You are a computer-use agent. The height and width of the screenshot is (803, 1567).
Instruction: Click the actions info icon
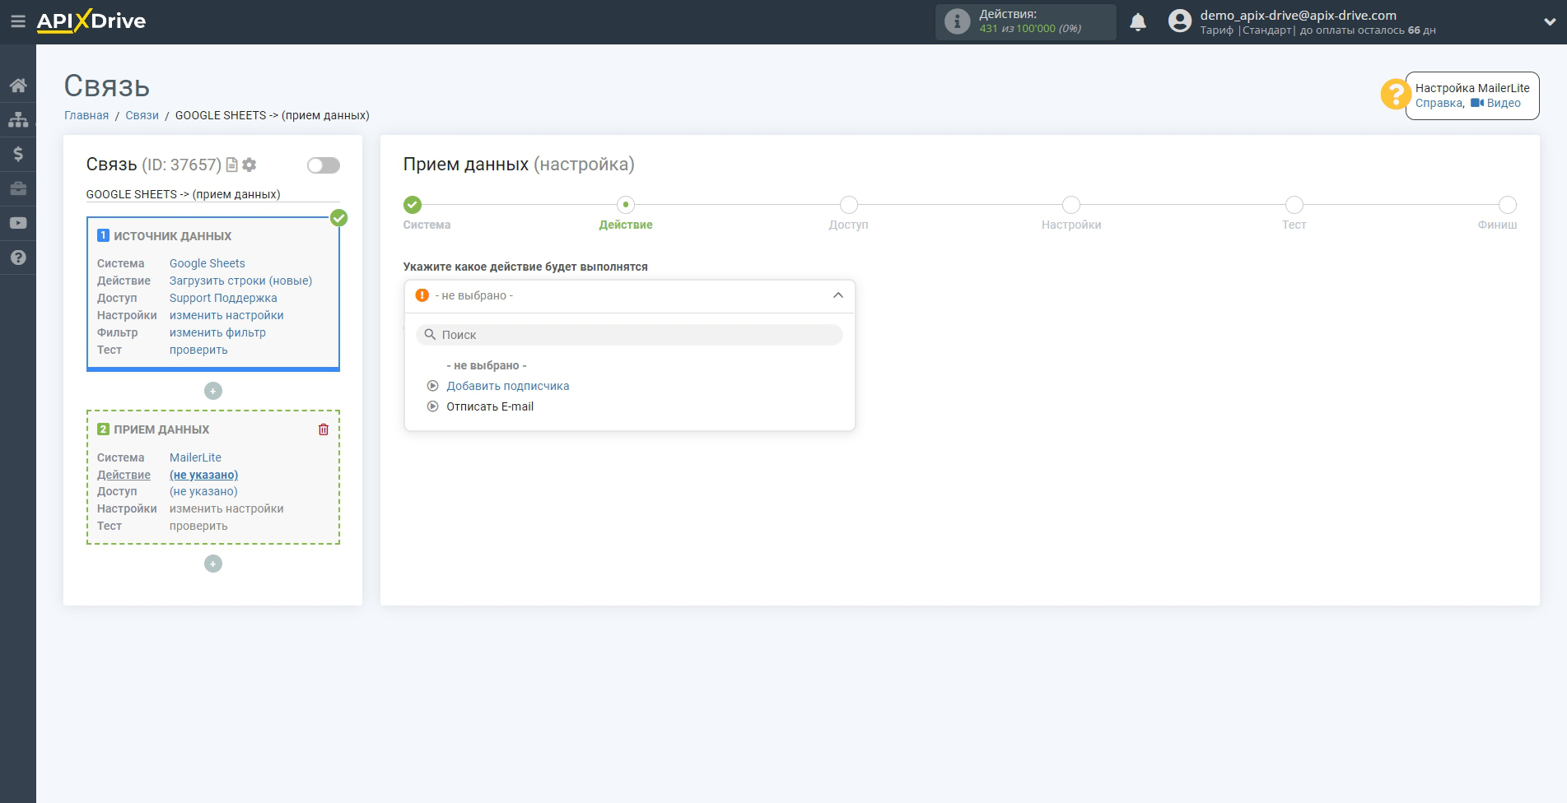[957, 21]
